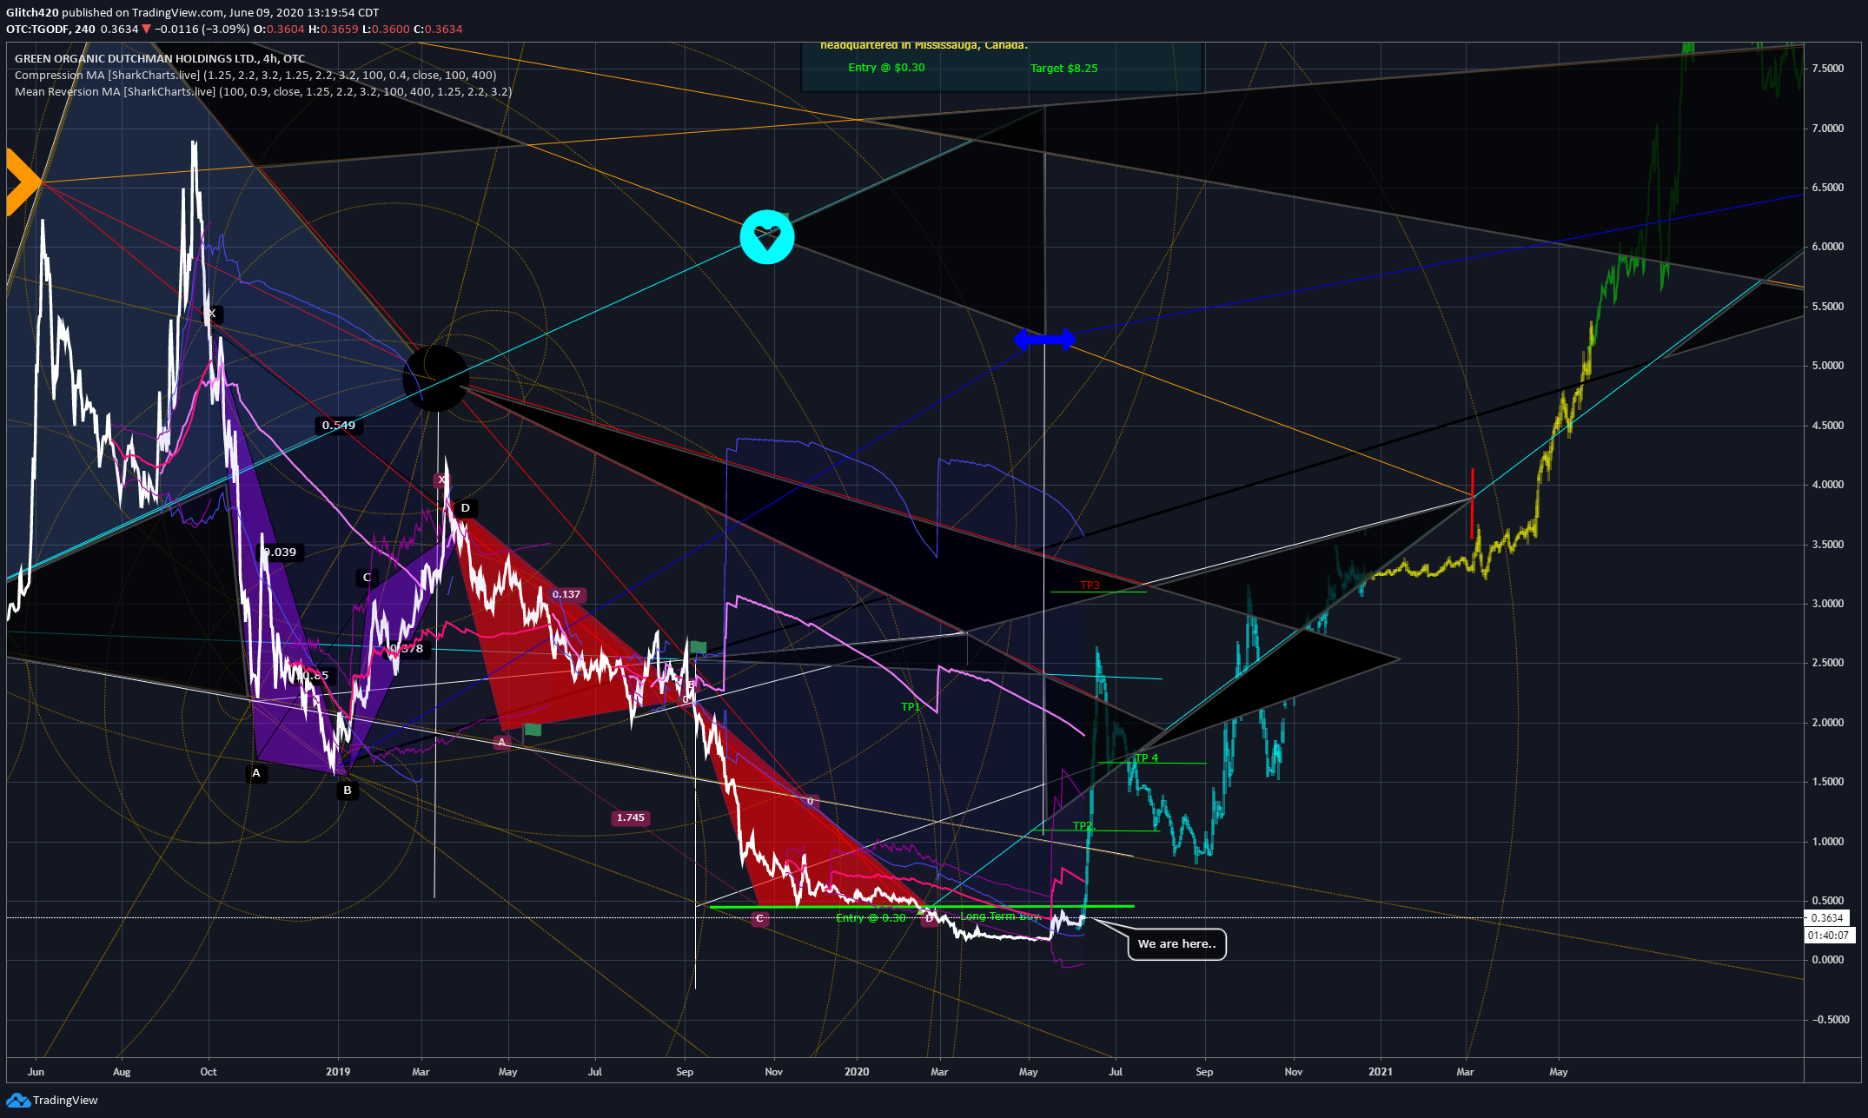Click the black X label near Oct

(x=212, y=314)
